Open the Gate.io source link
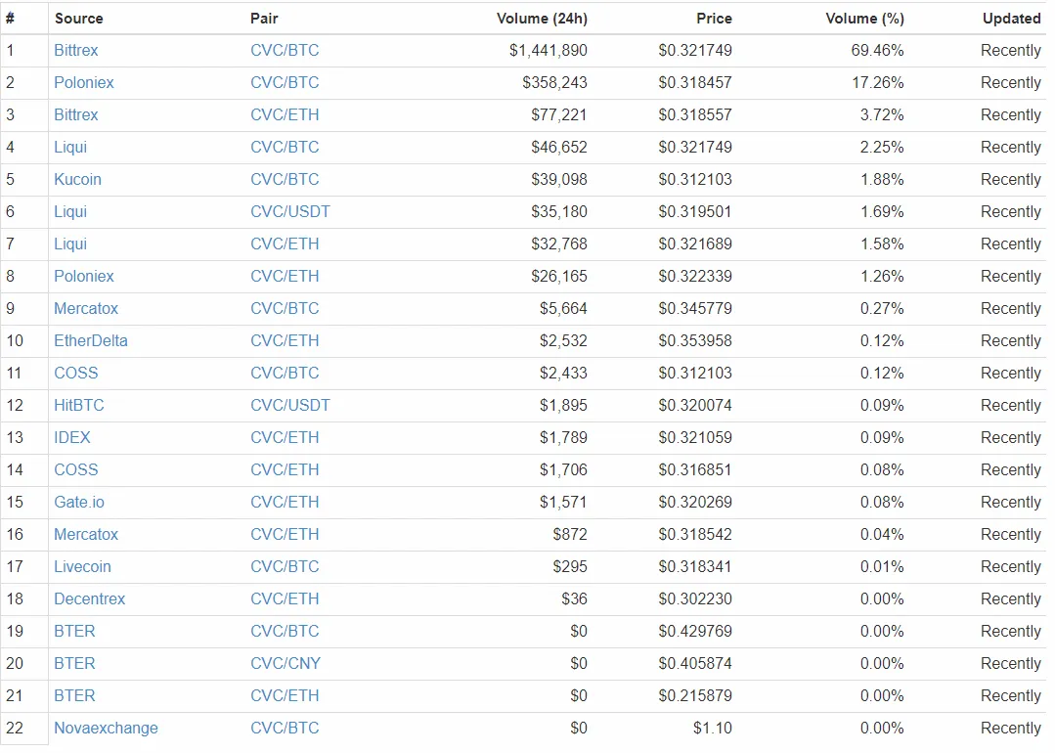The height and width of the screenshot is (753, 1055). pyautogui.click(x=79, y=503)
